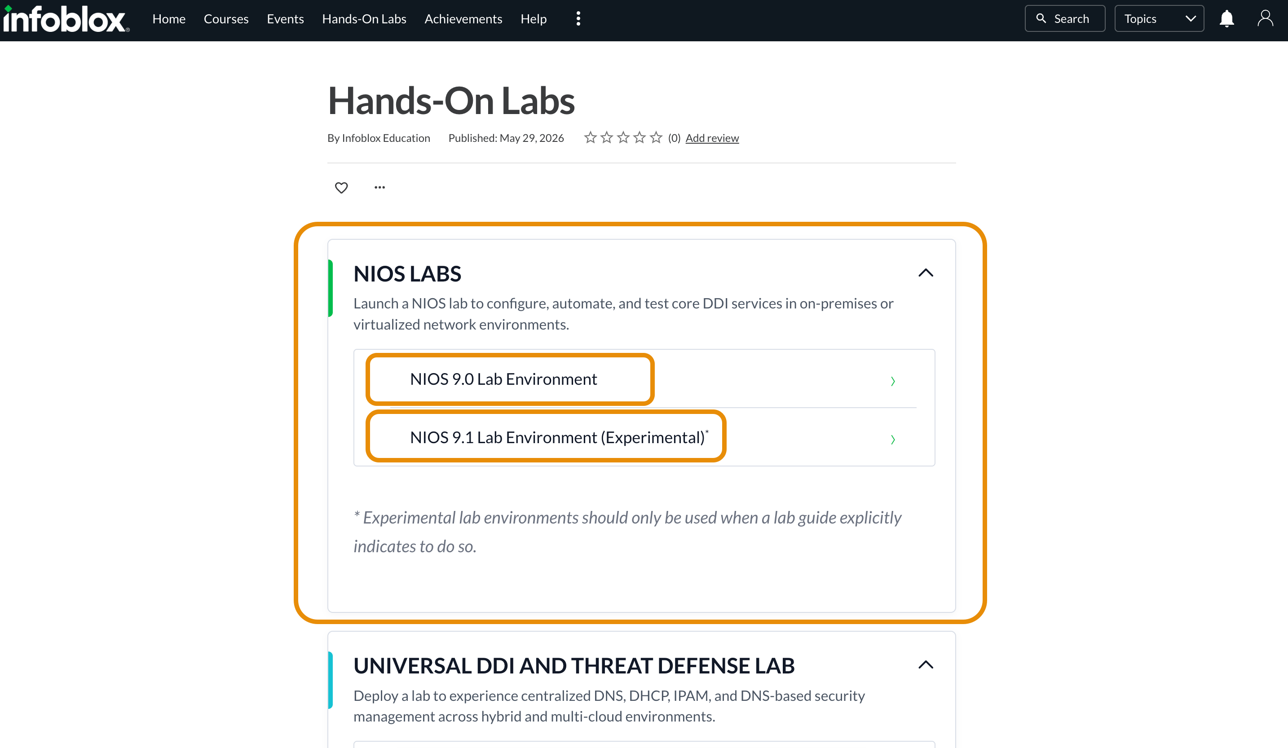
Task: Open Help in the navigation bar
Action: point(534,19)
